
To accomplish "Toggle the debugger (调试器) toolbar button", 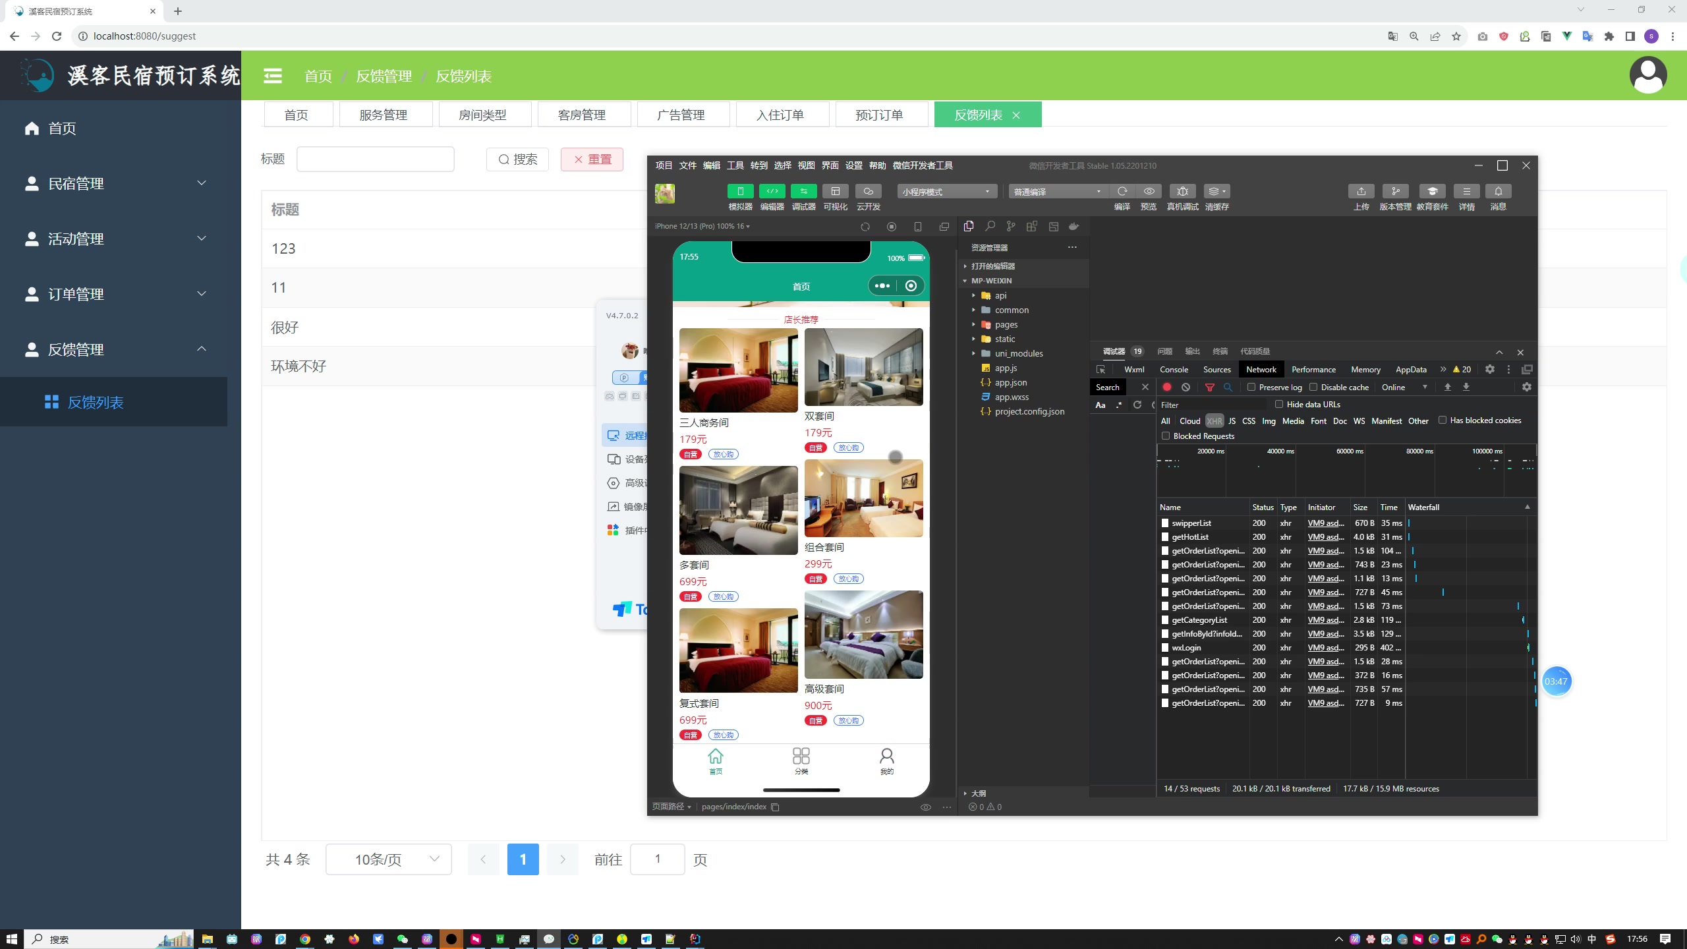I will pyautogui.click(x=803, y=191).
